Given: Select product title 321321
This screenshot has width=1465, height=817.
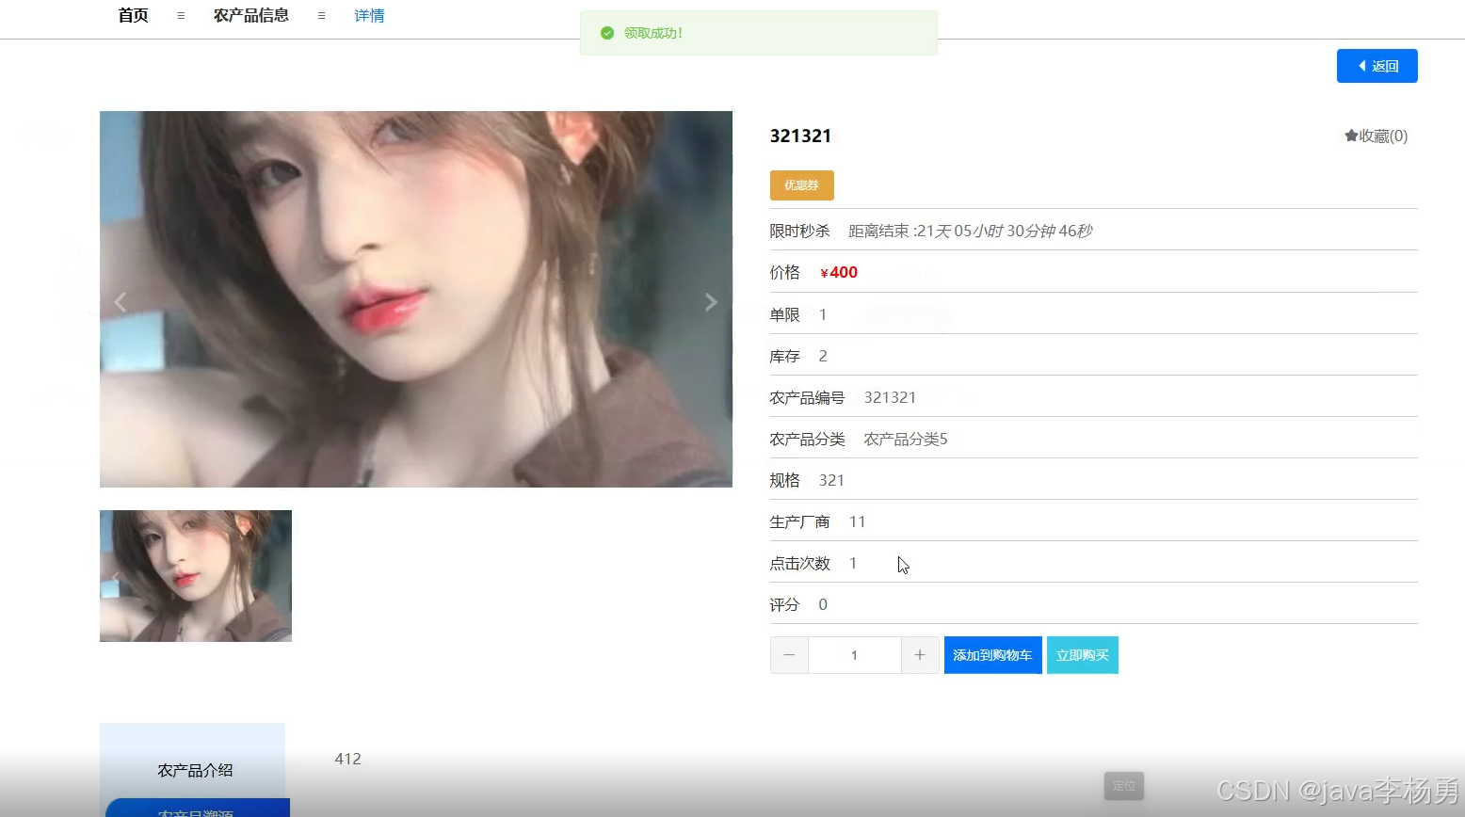Looking at the screenshot, I should pyautogui.click(x=801, y=136).
